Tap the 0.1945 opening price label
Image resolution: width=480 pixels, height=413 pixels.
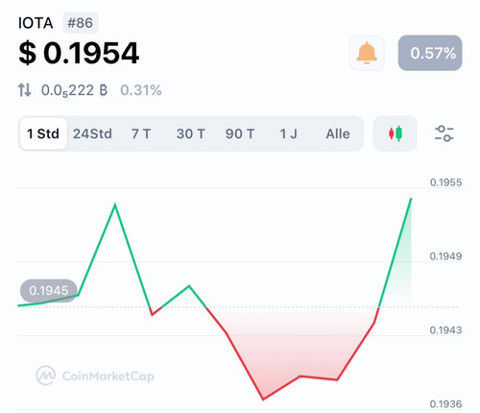coord(49,291)
